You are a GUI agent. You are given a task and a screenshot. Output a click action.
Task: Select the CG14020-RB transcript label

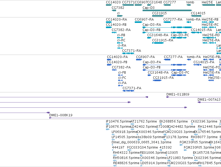[116, 24]
